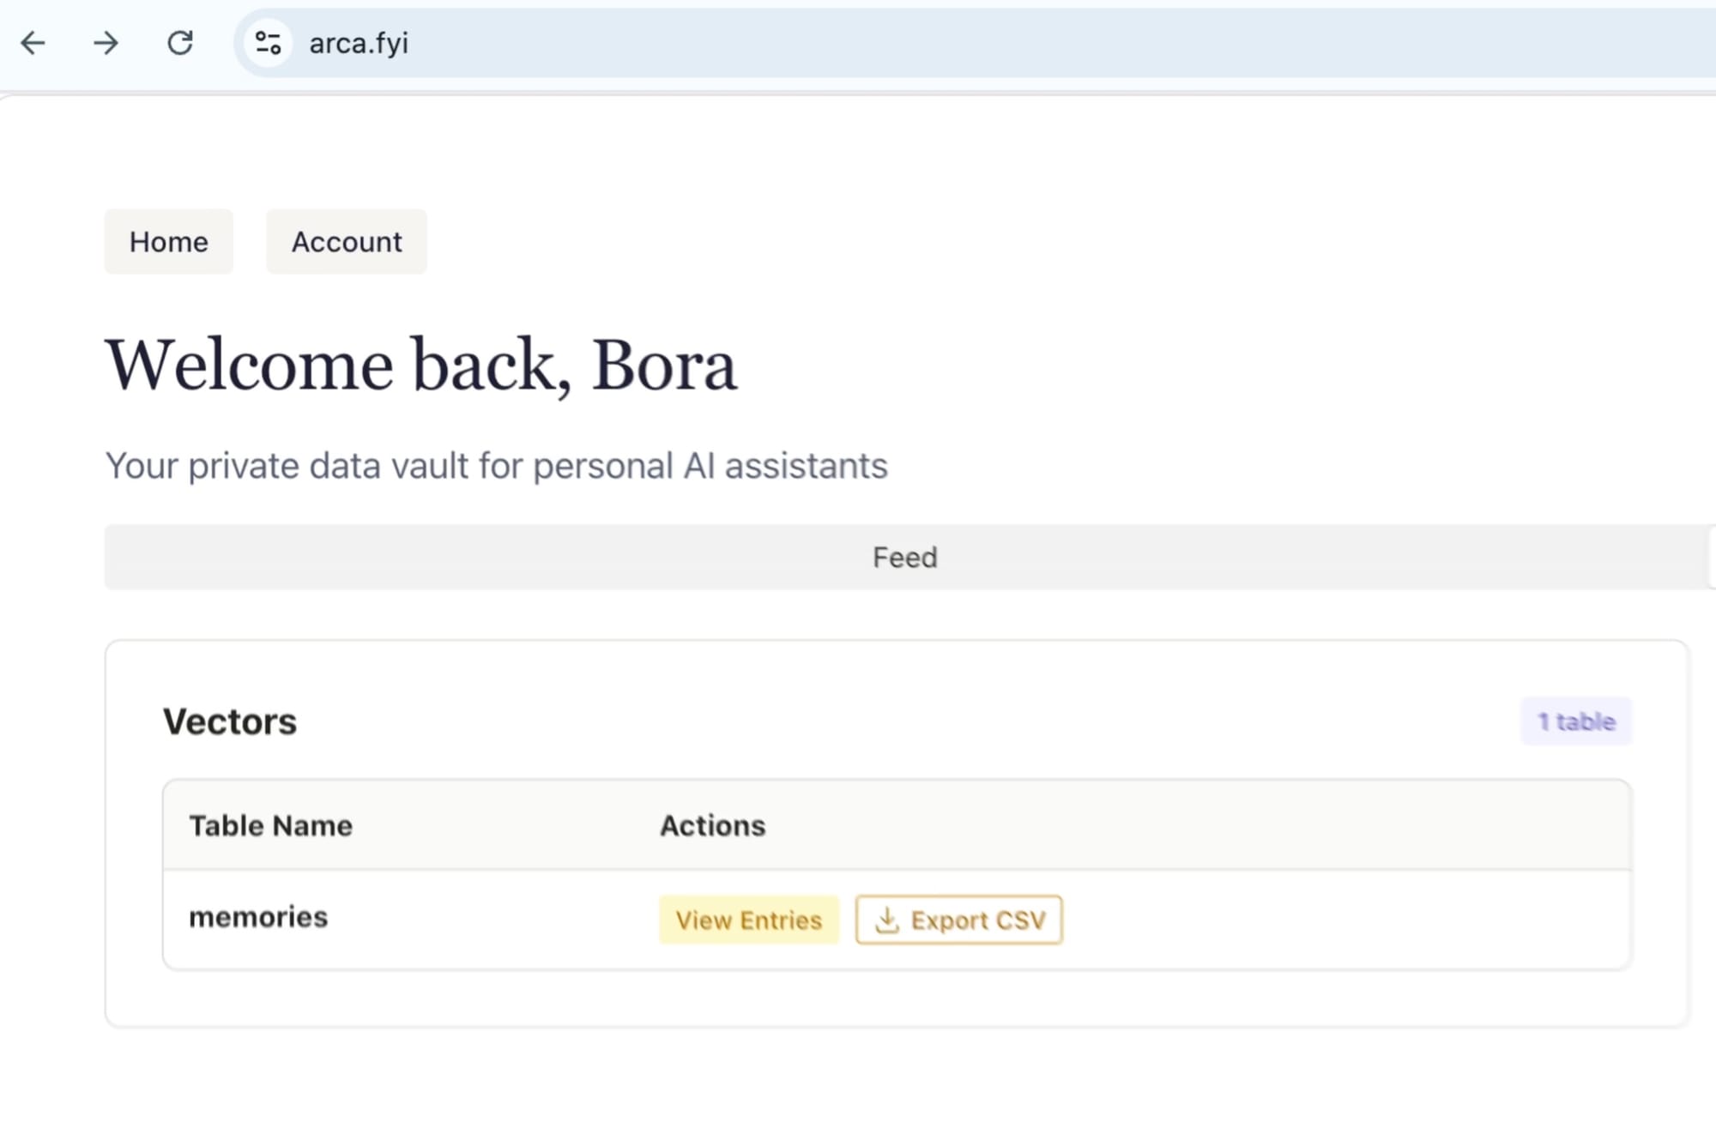This screenshot has width=1716, height=1122.
Task: Switch to the Feed tab
Action: (x=904, y=558)
